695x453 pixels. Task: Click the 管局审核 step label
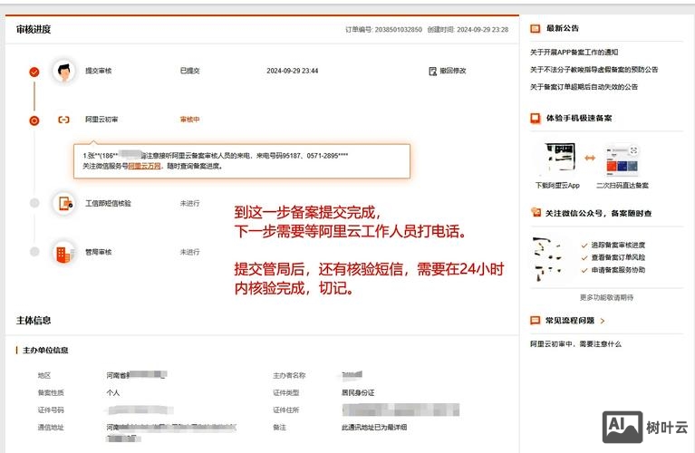click(x=99, y=252)
